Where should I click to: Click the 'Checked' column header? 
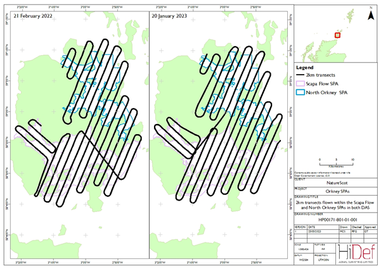(356, 227)
